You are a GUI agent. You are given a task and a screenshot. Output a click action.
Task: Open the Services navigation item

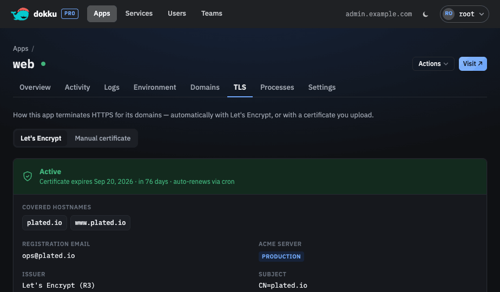(139, 14)
